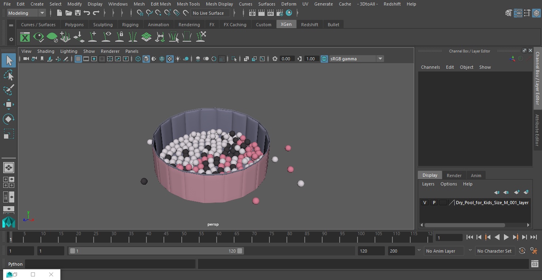This screenshot has width=542, height=280.
Task: Click the time range slider bar
Action: click(156, 251)
